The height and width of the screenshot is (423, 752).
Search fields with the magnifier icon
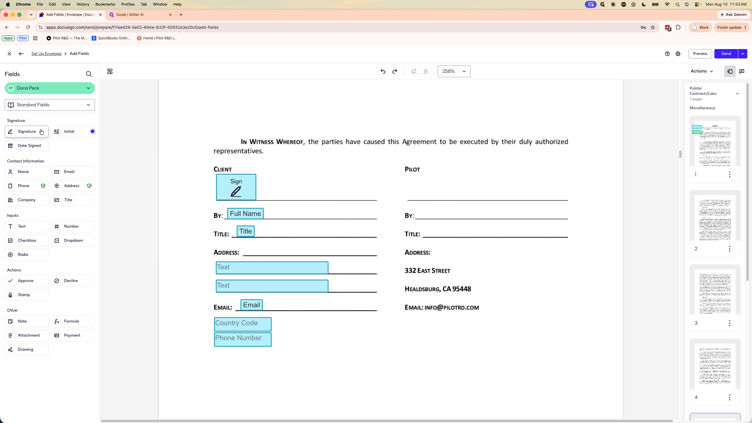point(89,74)
